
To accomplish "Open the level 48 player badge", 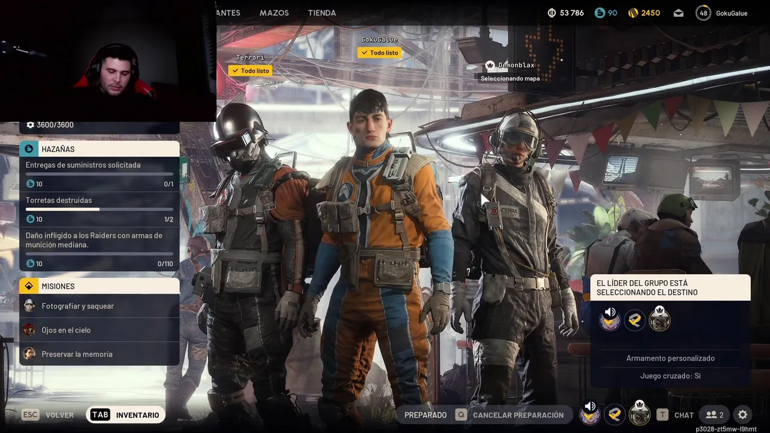I will pyautogui.click(x=703, y=13).
